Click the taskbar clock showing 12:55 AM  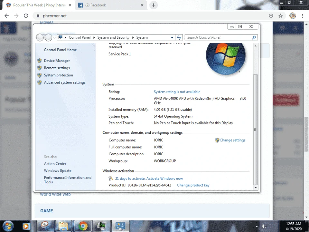294,226
